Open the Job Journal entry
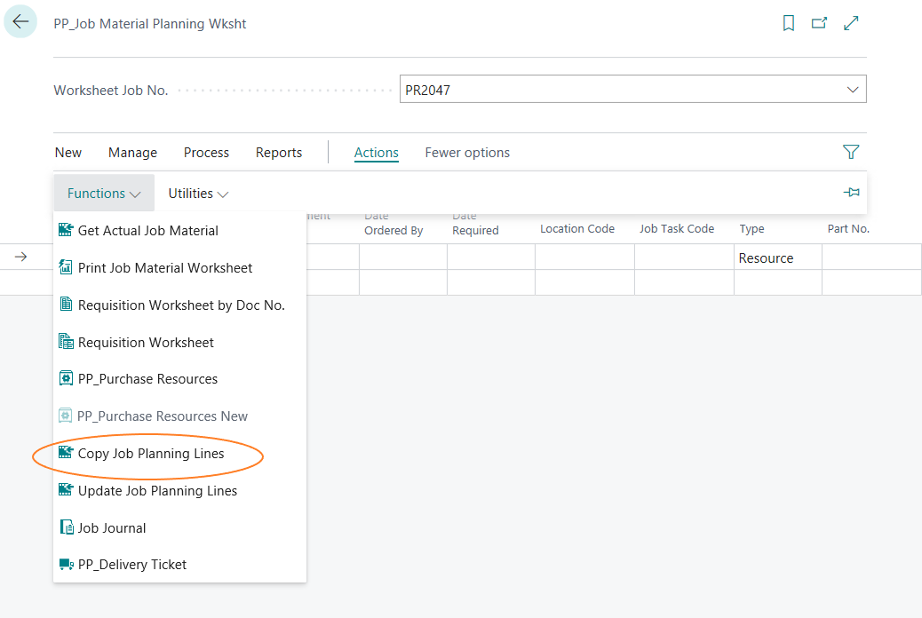The height and width of the screenshot is (618, 922). click(112, 528)
